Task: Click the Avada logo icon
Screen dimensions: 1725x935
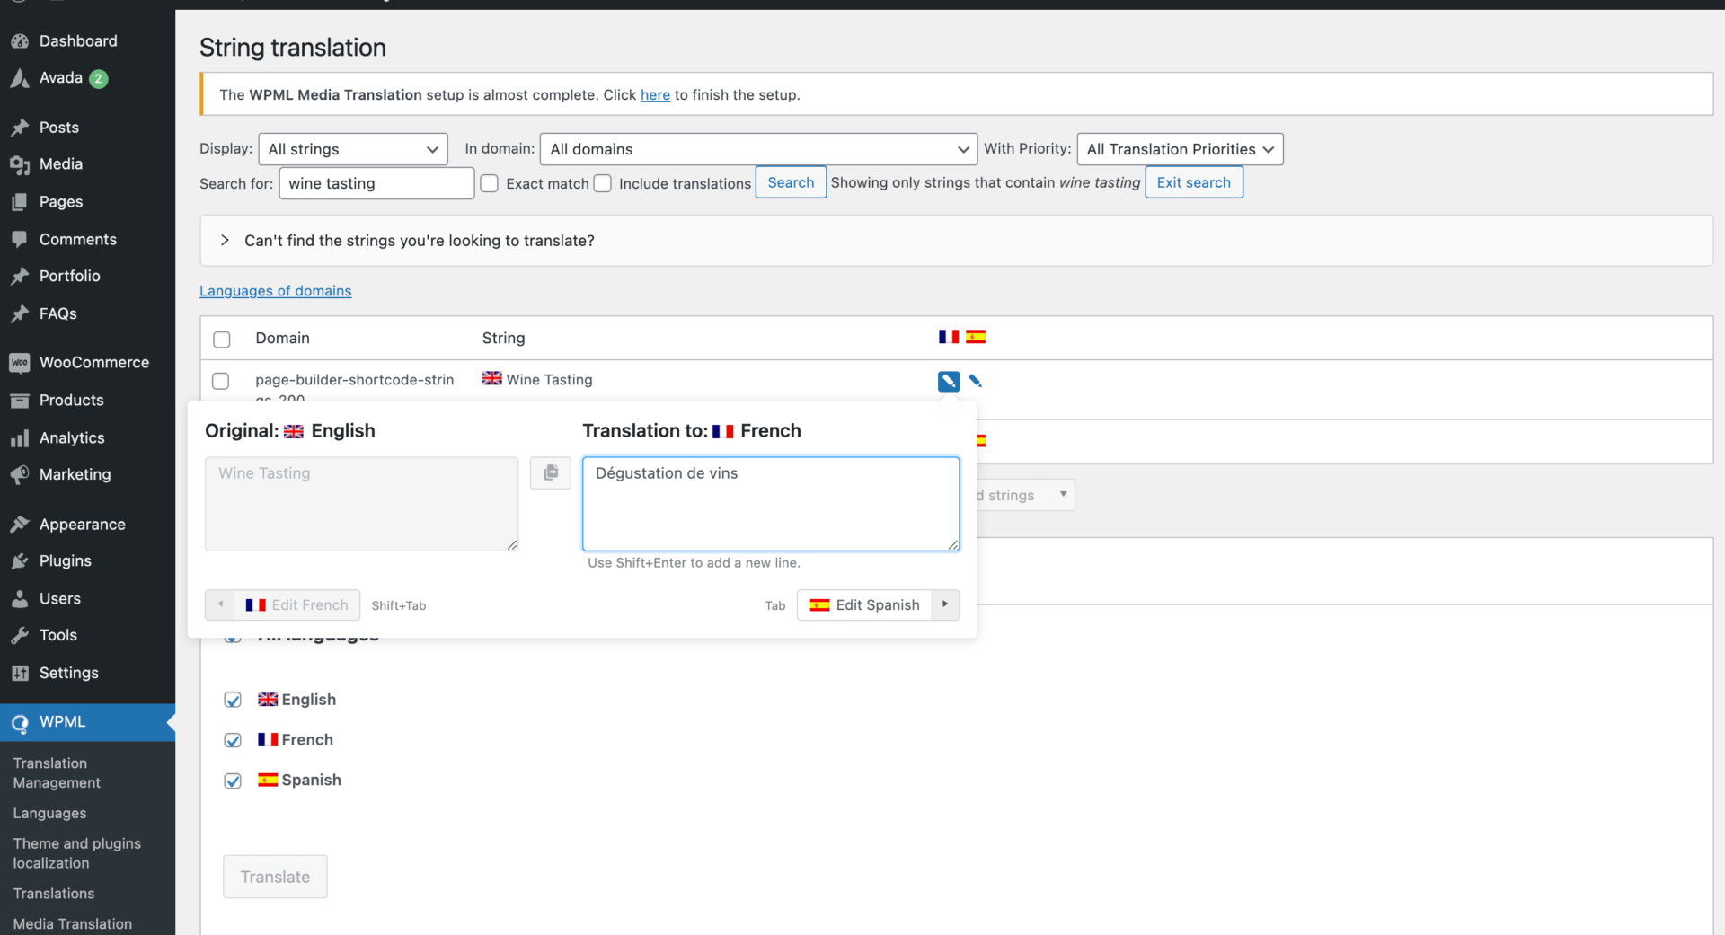Action: coord(20,79)
